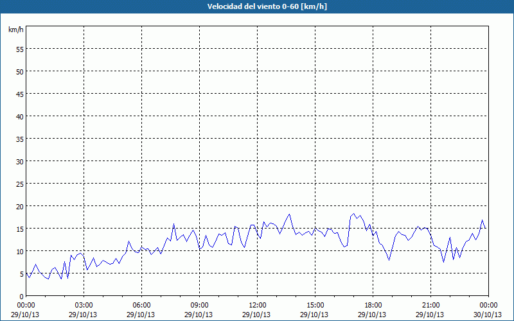Click the y-axis value 55
Image resolution: width=514 pixels, height=321 pixels.
pyautogui.click(x=20, y=49)
